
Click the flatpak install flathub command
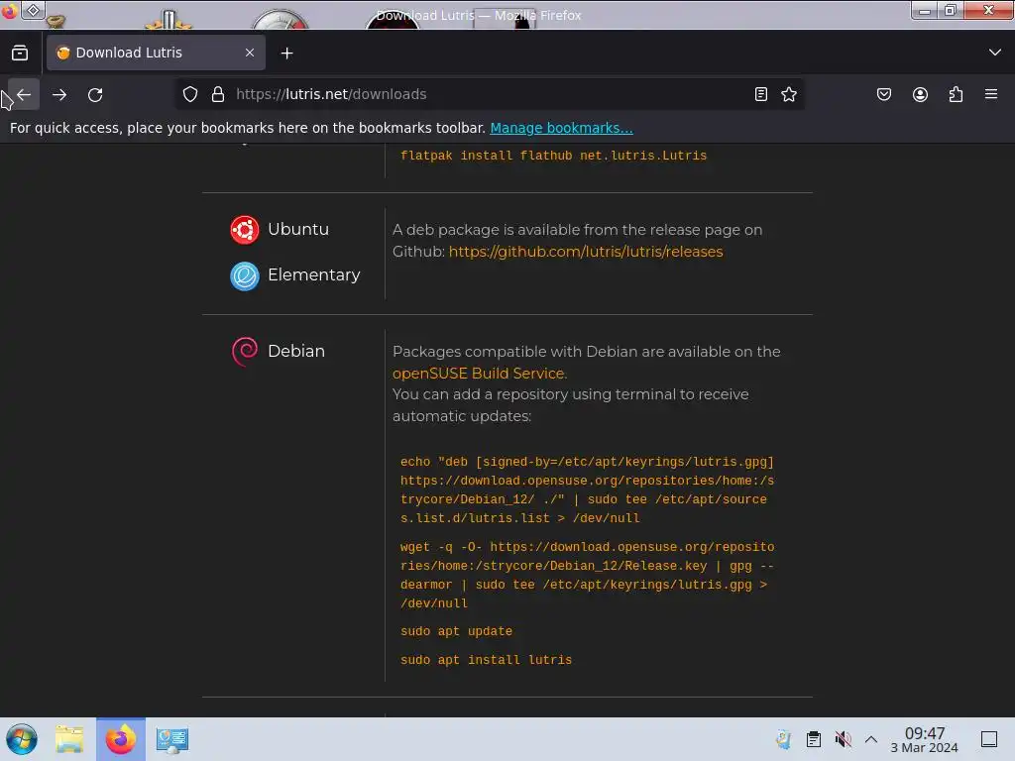[x=553, y=156]
